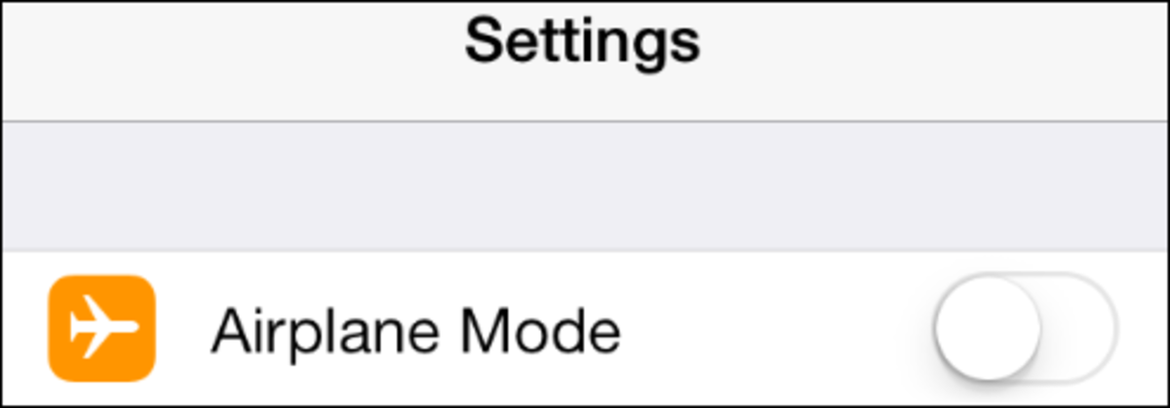Screen dimensions: 1170x408
Task: Click the white airplane glyph
Action: point(101,329)
